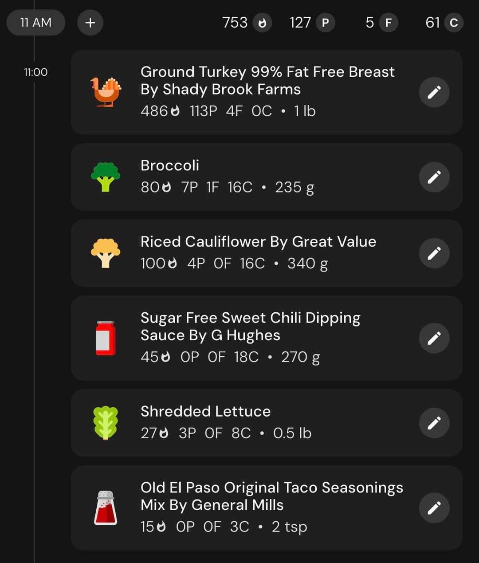The width and height of the screenshot is (479, 563).
Task: Open the Shredded Lettuce entry title
Action: (205, 411)
